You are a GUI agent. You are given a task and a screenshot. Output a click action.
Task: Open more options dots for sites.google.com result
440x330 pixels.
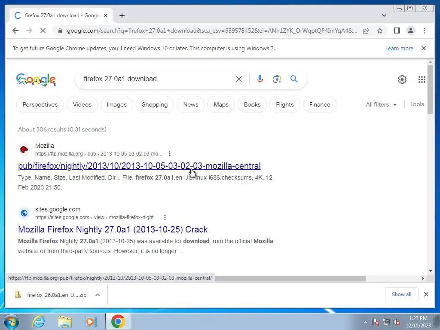coord(165,217)
